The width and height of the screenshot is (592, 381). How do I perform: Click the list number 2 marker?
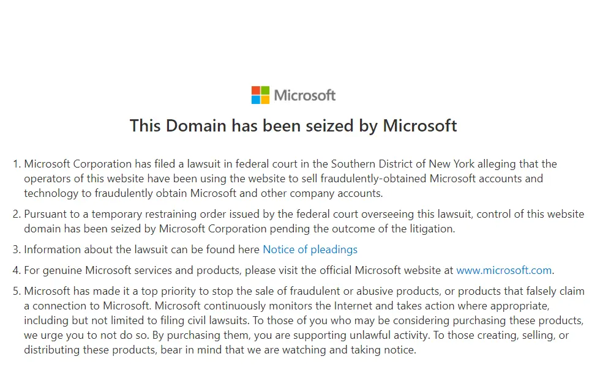pos(16,215)
